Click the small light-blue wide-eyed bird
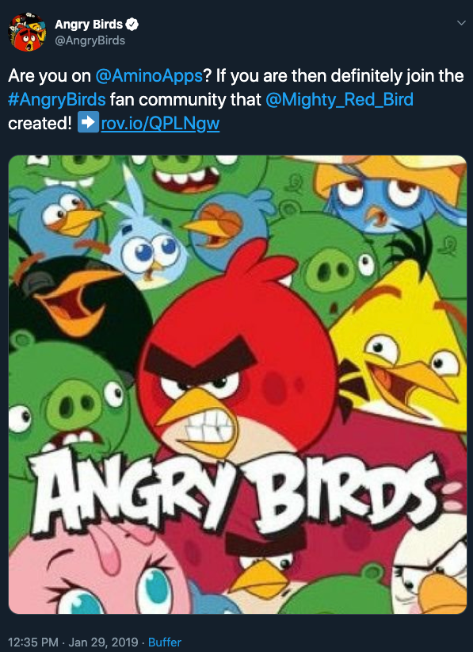Screen dimensions: 473x652 [143, 245]
